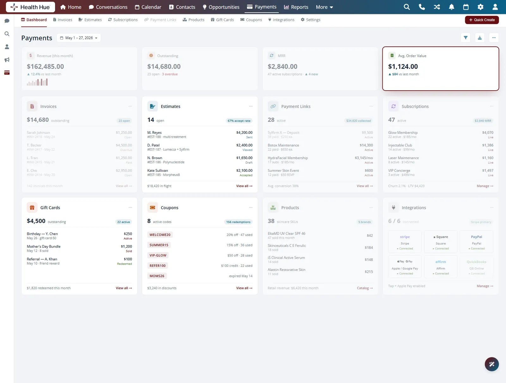
Task: Download payments report icon
Action: click(x=480, y=38)
